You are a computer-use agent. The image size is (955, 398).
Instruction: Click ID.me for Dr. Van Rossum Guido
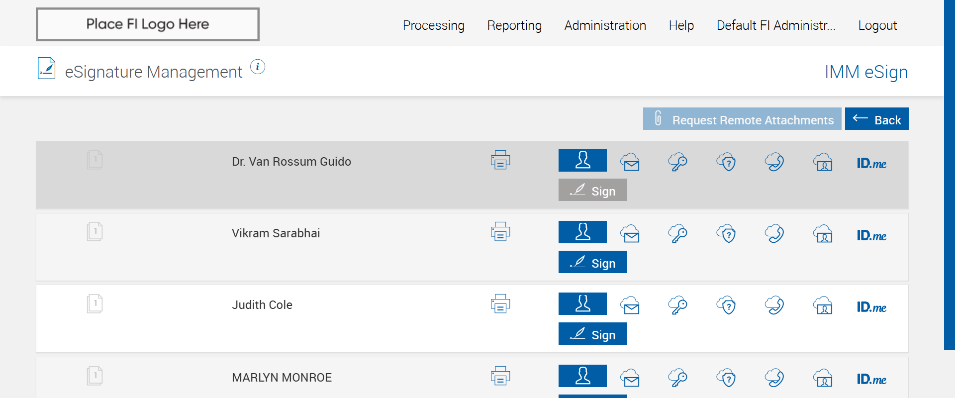pyautogui.click(x=871, y=164)
